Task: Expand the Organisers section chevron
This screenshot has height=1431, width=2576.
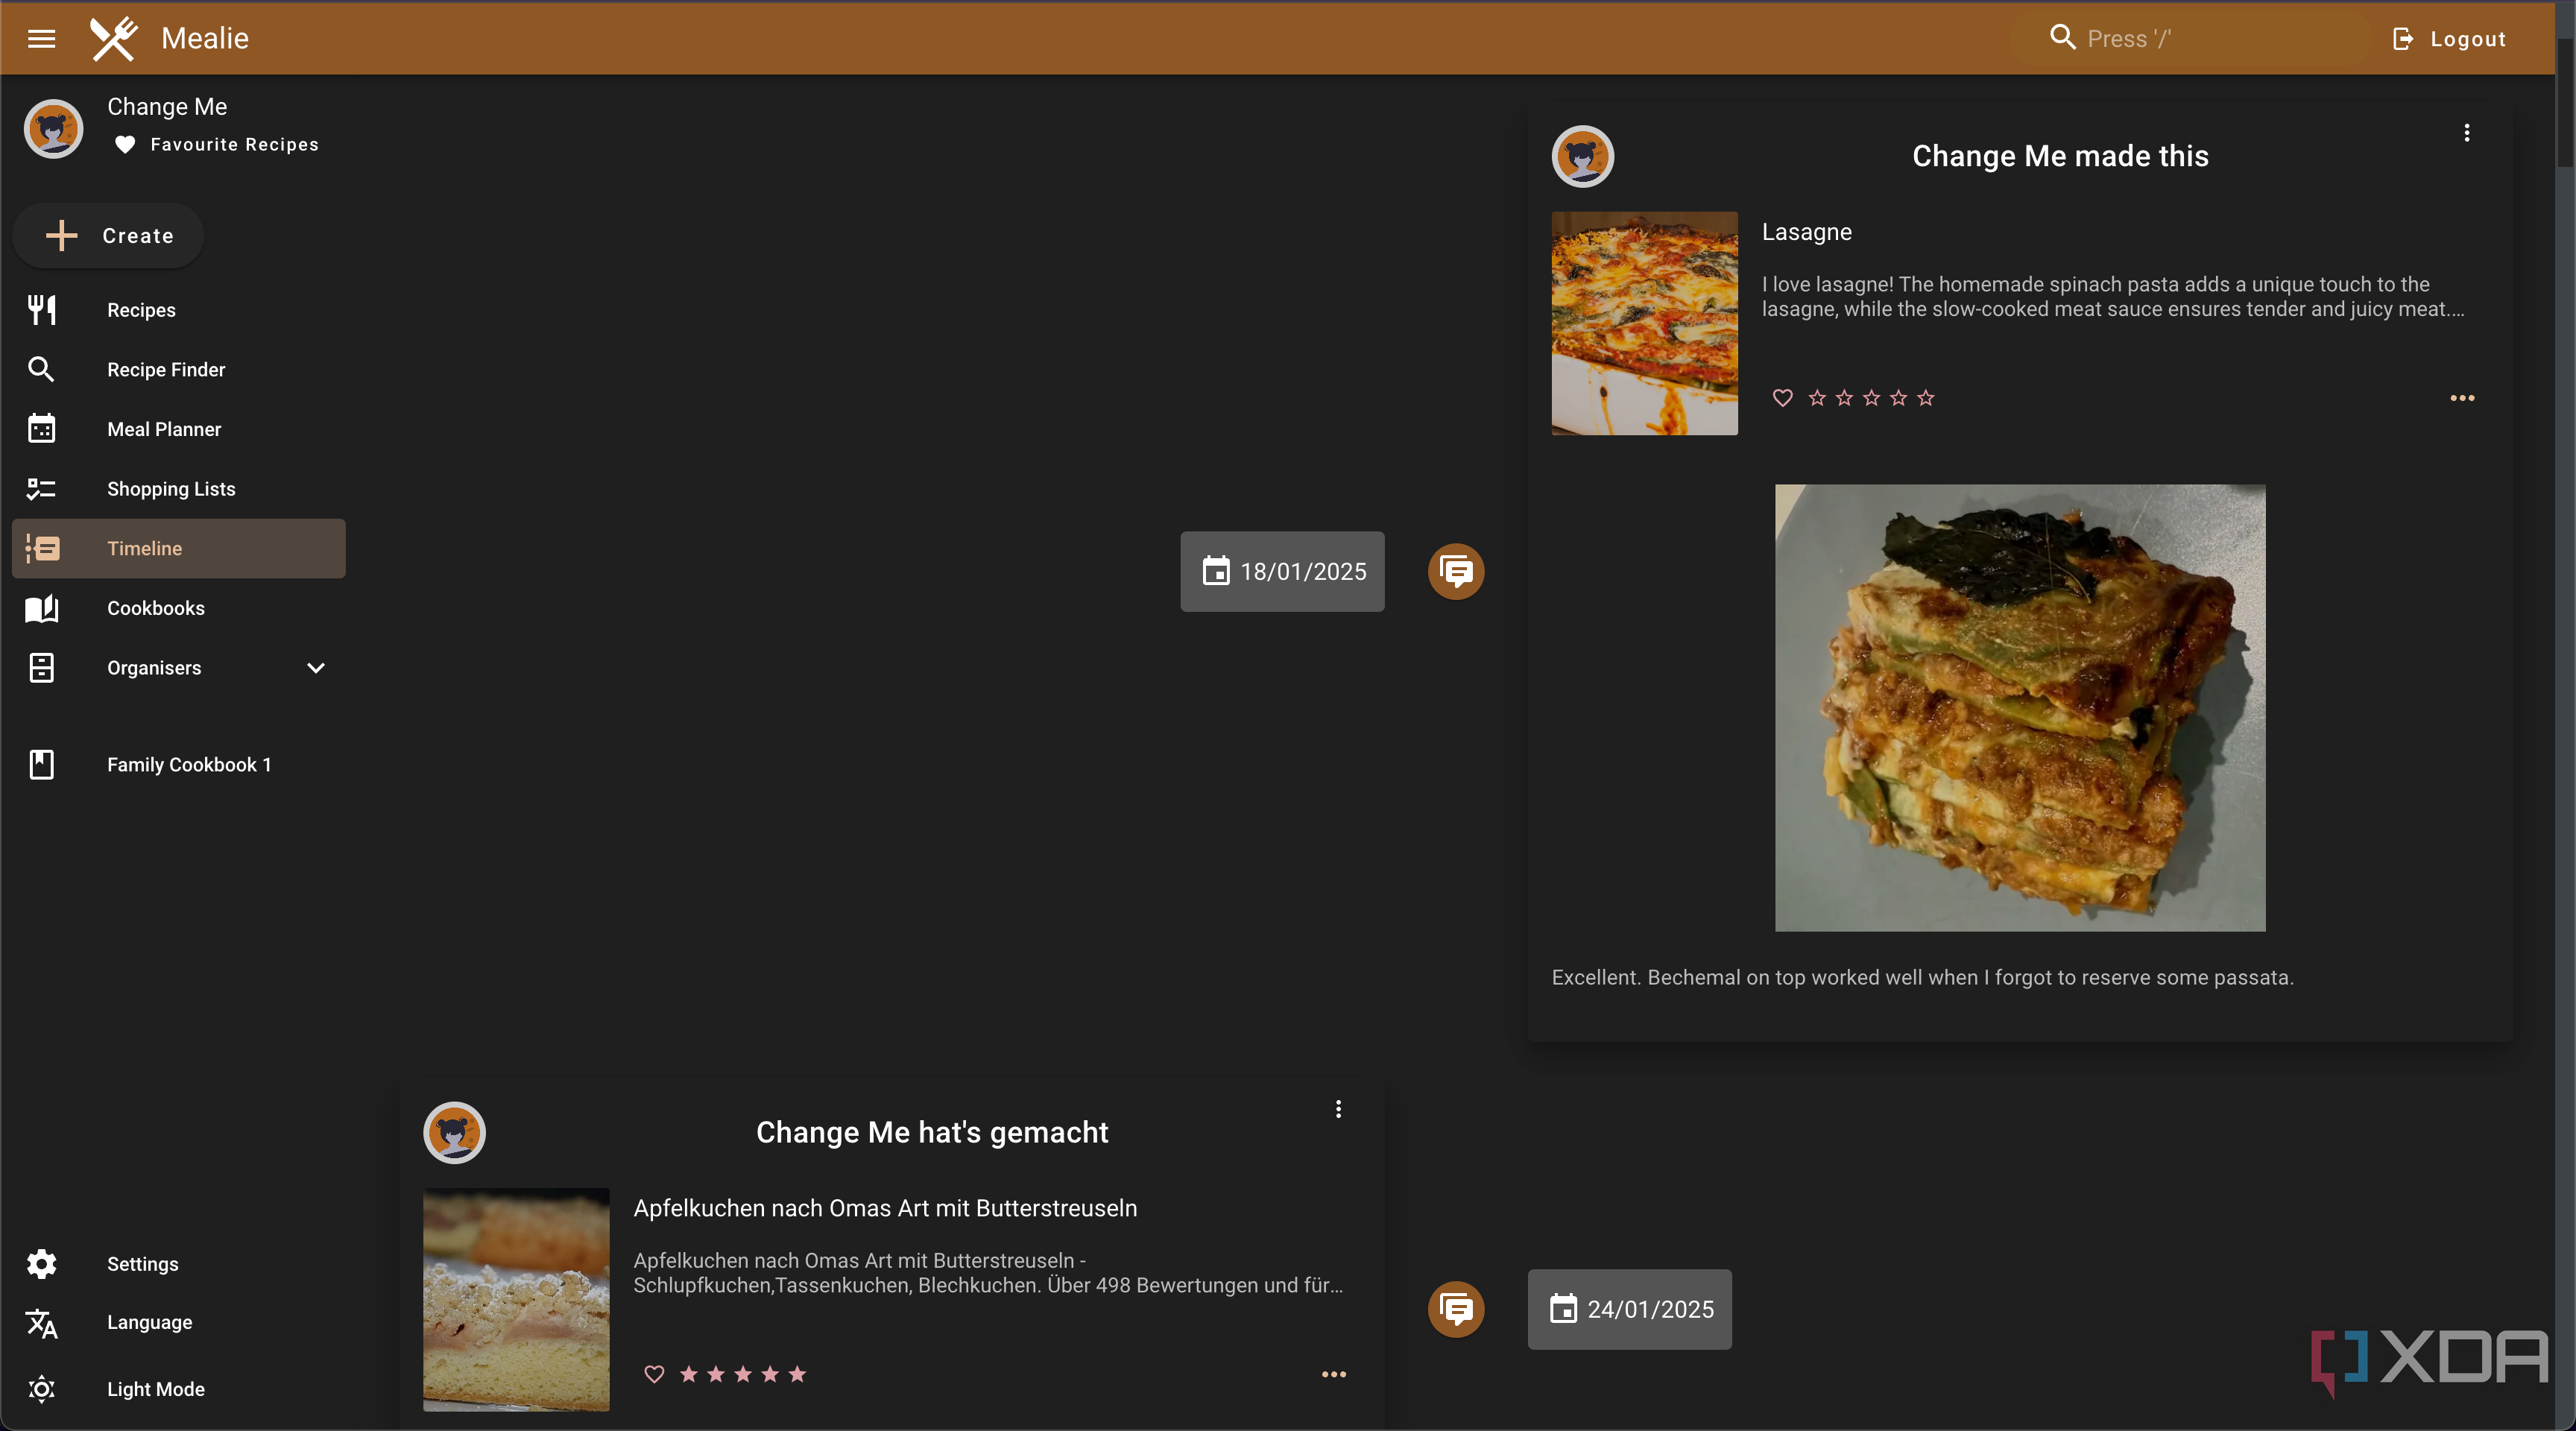Action: [316, 668]
